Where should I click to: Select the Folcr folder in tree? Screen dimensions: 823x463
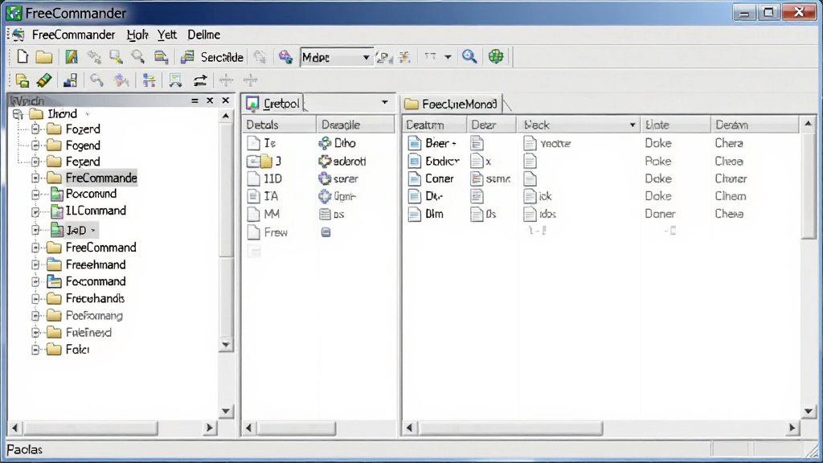(x=77, y=350)
